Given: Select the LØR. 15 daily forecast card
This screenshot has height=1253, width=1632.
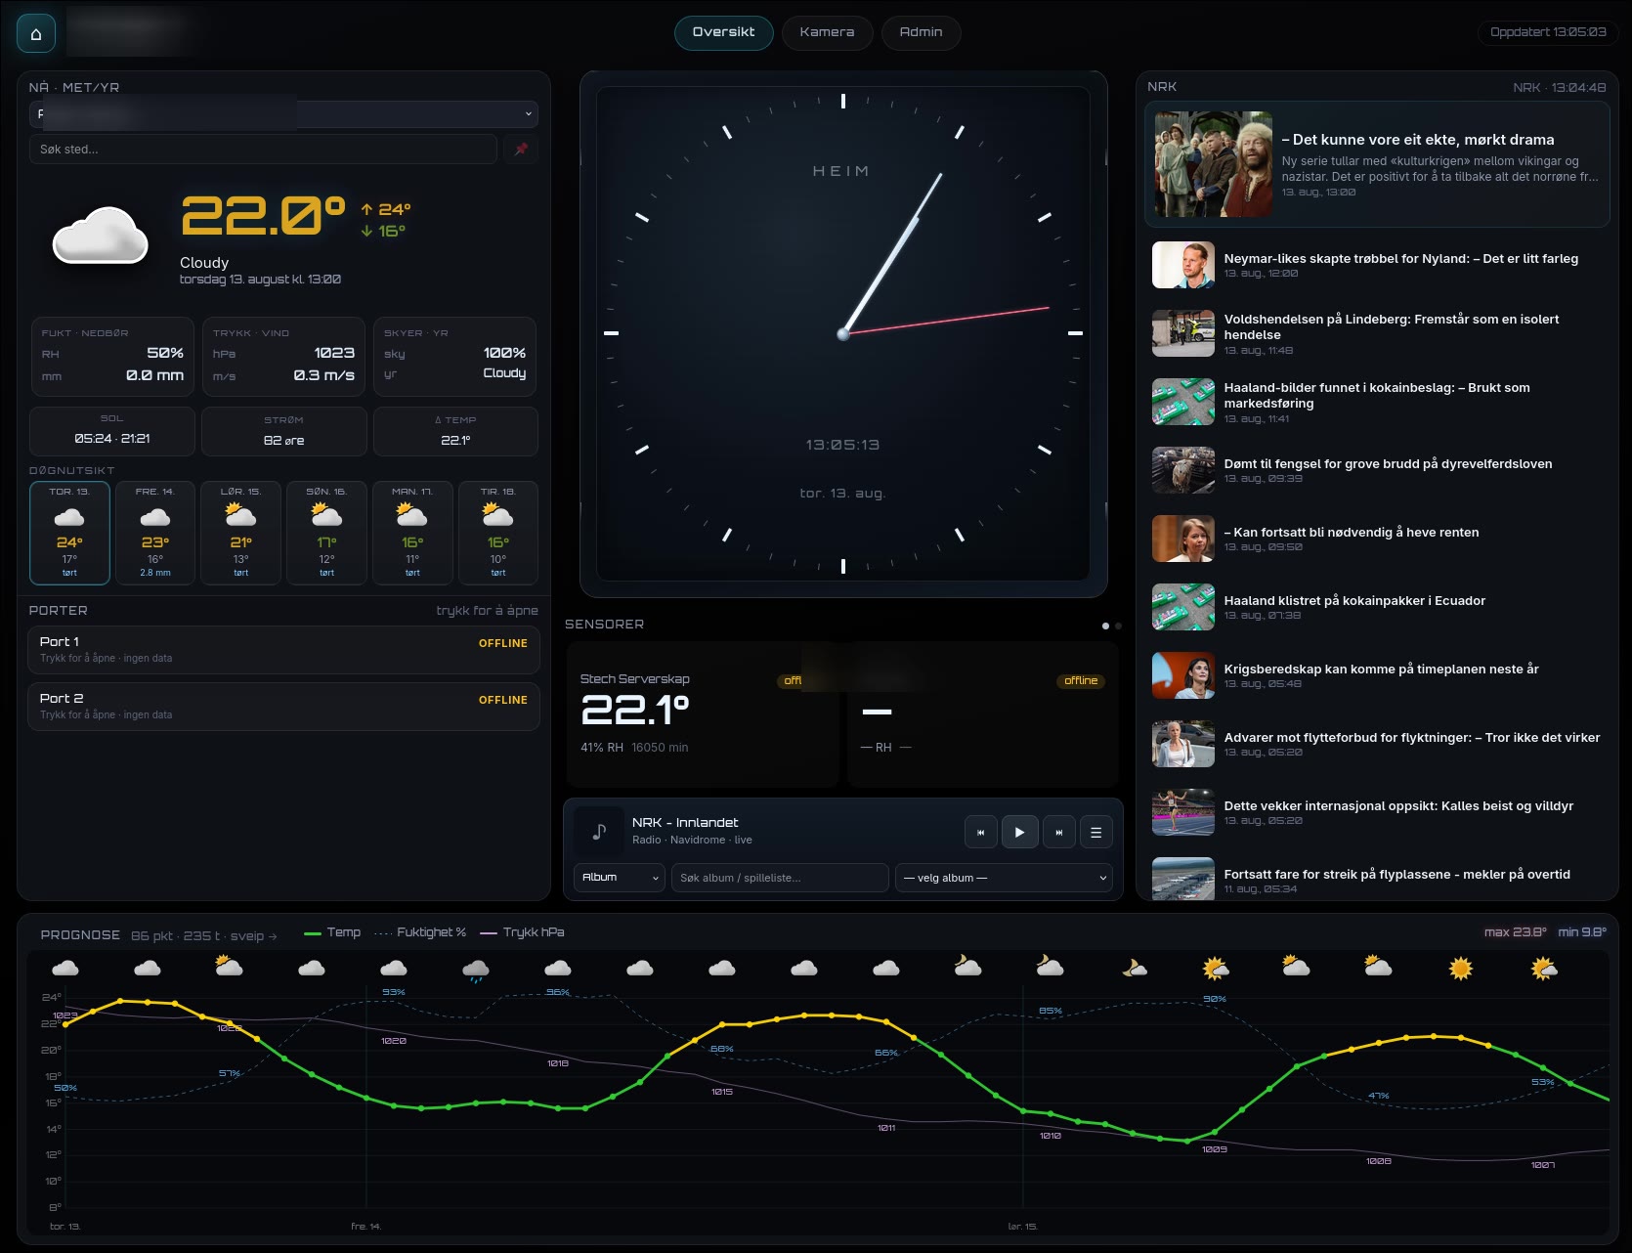Looking at the screenshot, I should [x=241, y=533].
